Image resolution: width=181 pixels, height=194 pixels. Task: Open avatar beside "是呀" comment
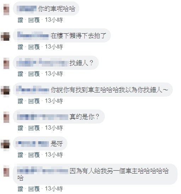(5, 144)
